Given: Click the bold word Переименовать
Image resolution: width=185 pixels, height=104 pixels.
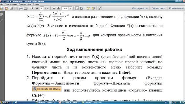Looking at the screenshot, I should [47, 73].
